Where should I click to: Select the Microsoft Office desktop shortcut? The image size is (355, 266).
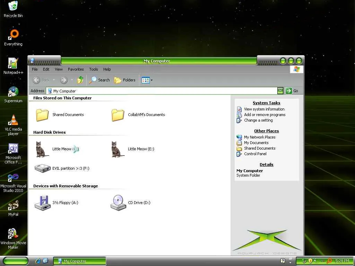tap(13, 153)
